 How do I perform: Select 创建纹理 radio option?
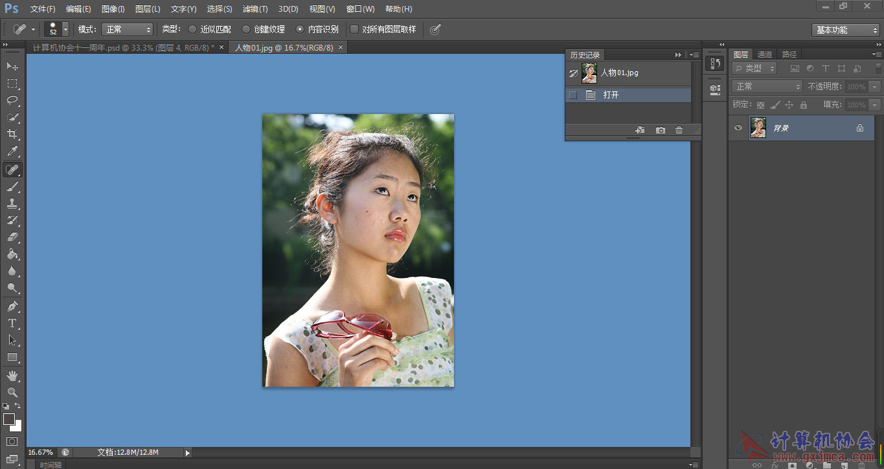point(246,29)
